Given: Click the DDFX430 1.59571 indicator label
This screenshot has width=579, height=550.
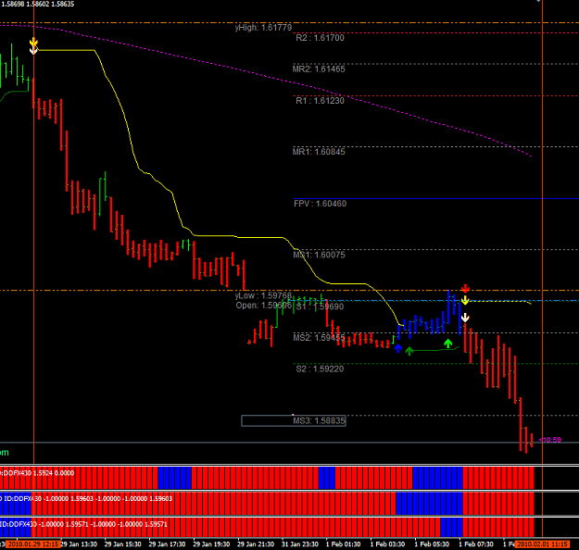Looking at the screenshot, I should click(83, 524).
